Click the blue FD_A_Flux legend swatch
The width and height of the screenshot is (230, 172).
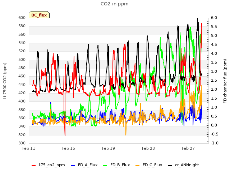click(73, 166)
